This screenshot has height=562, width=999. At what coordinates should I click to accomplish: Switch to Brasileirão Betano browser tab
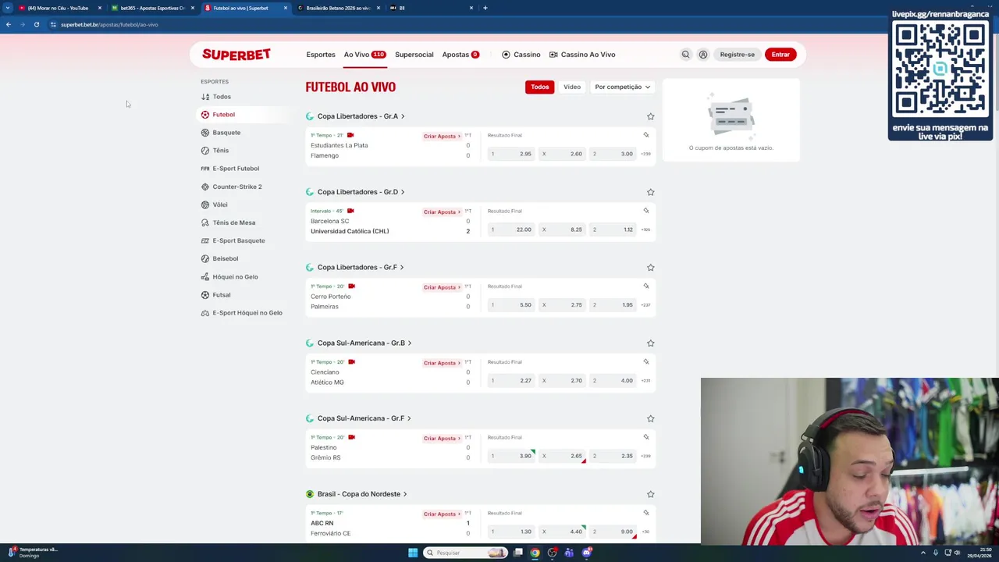[x=338, y=8]
